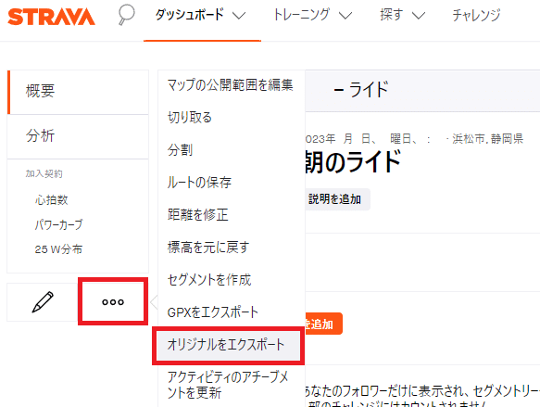Screen dimensions: 540x407
Task: Click the 加入契約 section label
Action: pos(44,173)
